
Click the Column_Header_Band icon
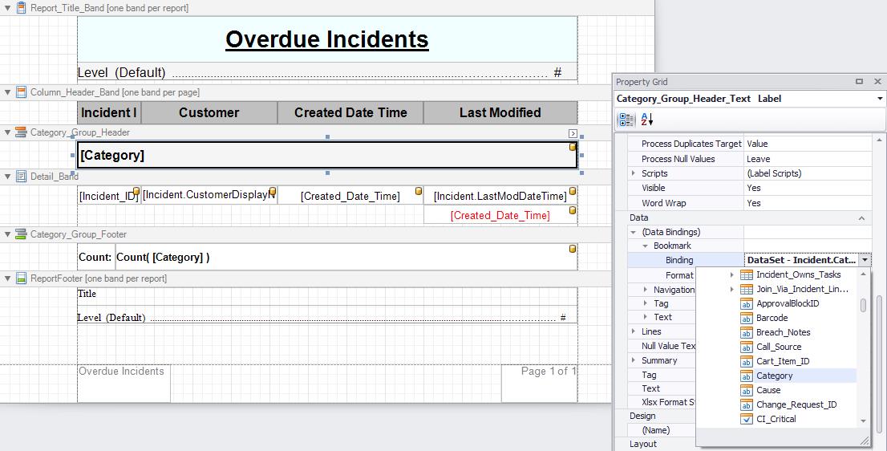tap(22, 92)
